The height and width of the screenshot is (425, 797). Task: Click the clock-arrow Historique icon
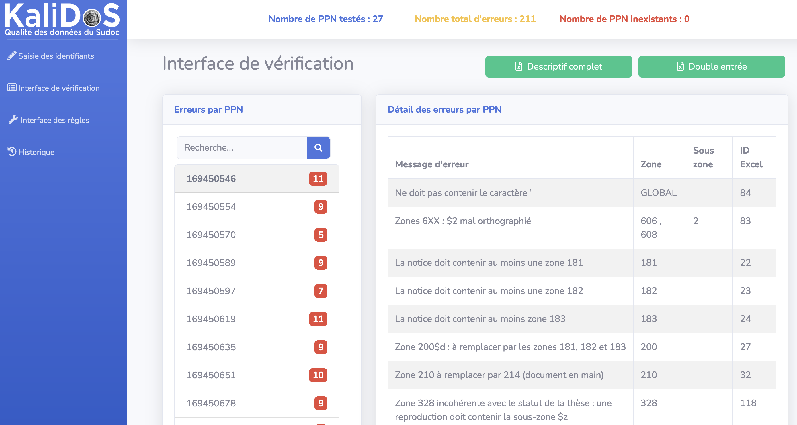[x=12, y=152]
